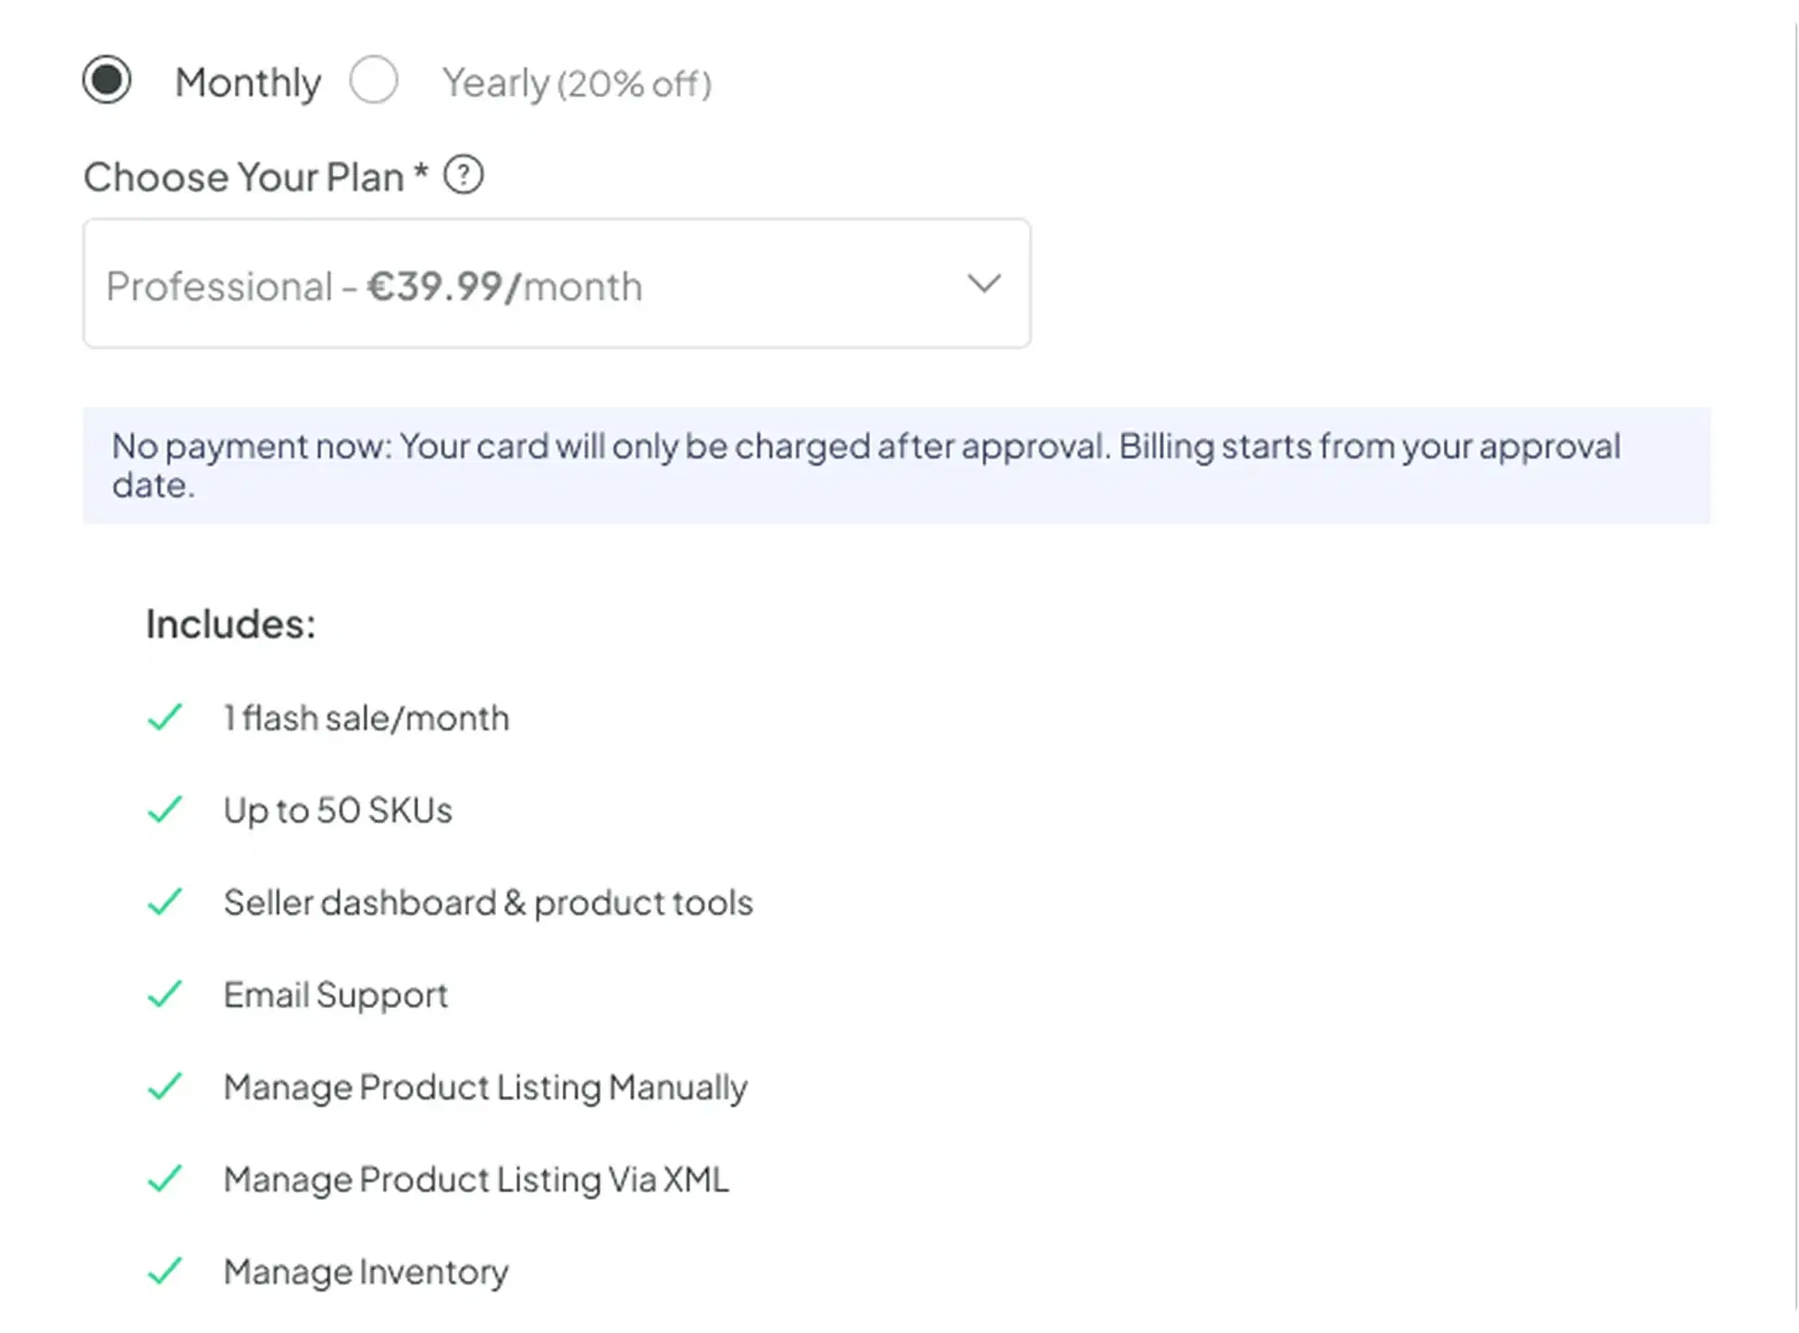Click the checkmark next to Manage Product Listing Via XML
Image resolution: width=1799 pixels, height=1333 pixels.
click(x=167, y=1178)
